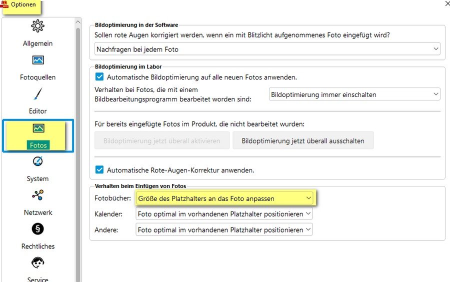
Task: Click Bildoptimierung jetzt überall aktivieren button
Action: coord(161,140)
